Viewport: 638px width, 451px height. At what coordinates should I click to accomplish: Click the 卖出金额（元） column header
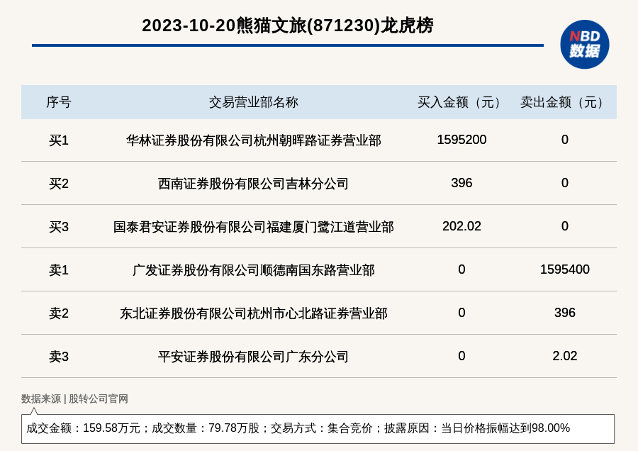tap(564, 102)
